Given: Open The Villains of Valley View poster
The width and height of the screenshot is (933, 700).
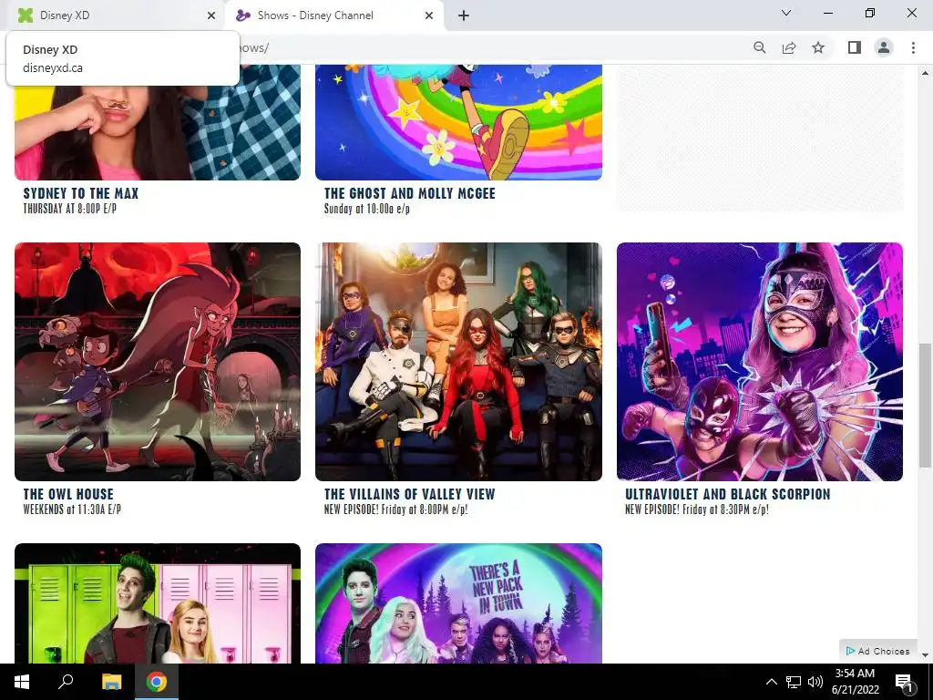Looking at the screenshot, I should (459, 361).
